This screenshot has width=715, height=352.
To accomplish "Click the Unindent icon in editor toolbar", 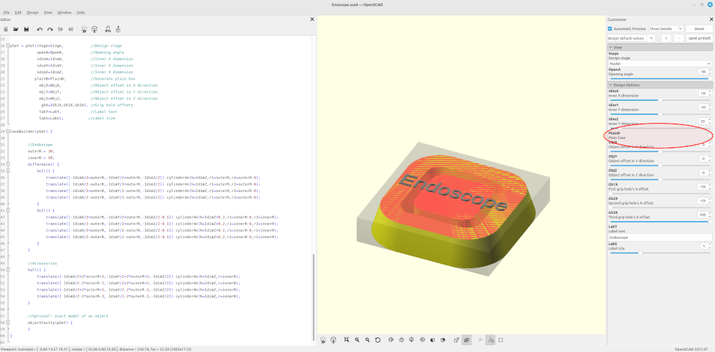I will [60, 29].
